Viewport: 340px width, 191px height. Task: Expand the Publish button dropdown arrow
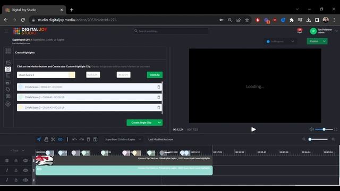[325, 41]
